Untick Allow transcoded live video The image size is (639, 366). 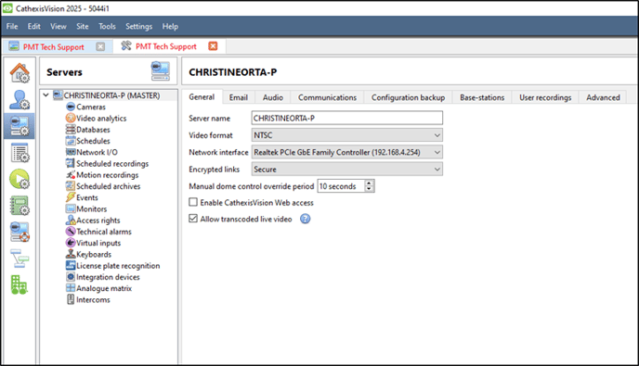point(193,219)
